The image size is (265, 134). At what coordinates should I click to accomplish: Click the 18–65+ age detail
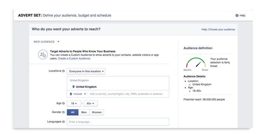click(x=197, y=91)
